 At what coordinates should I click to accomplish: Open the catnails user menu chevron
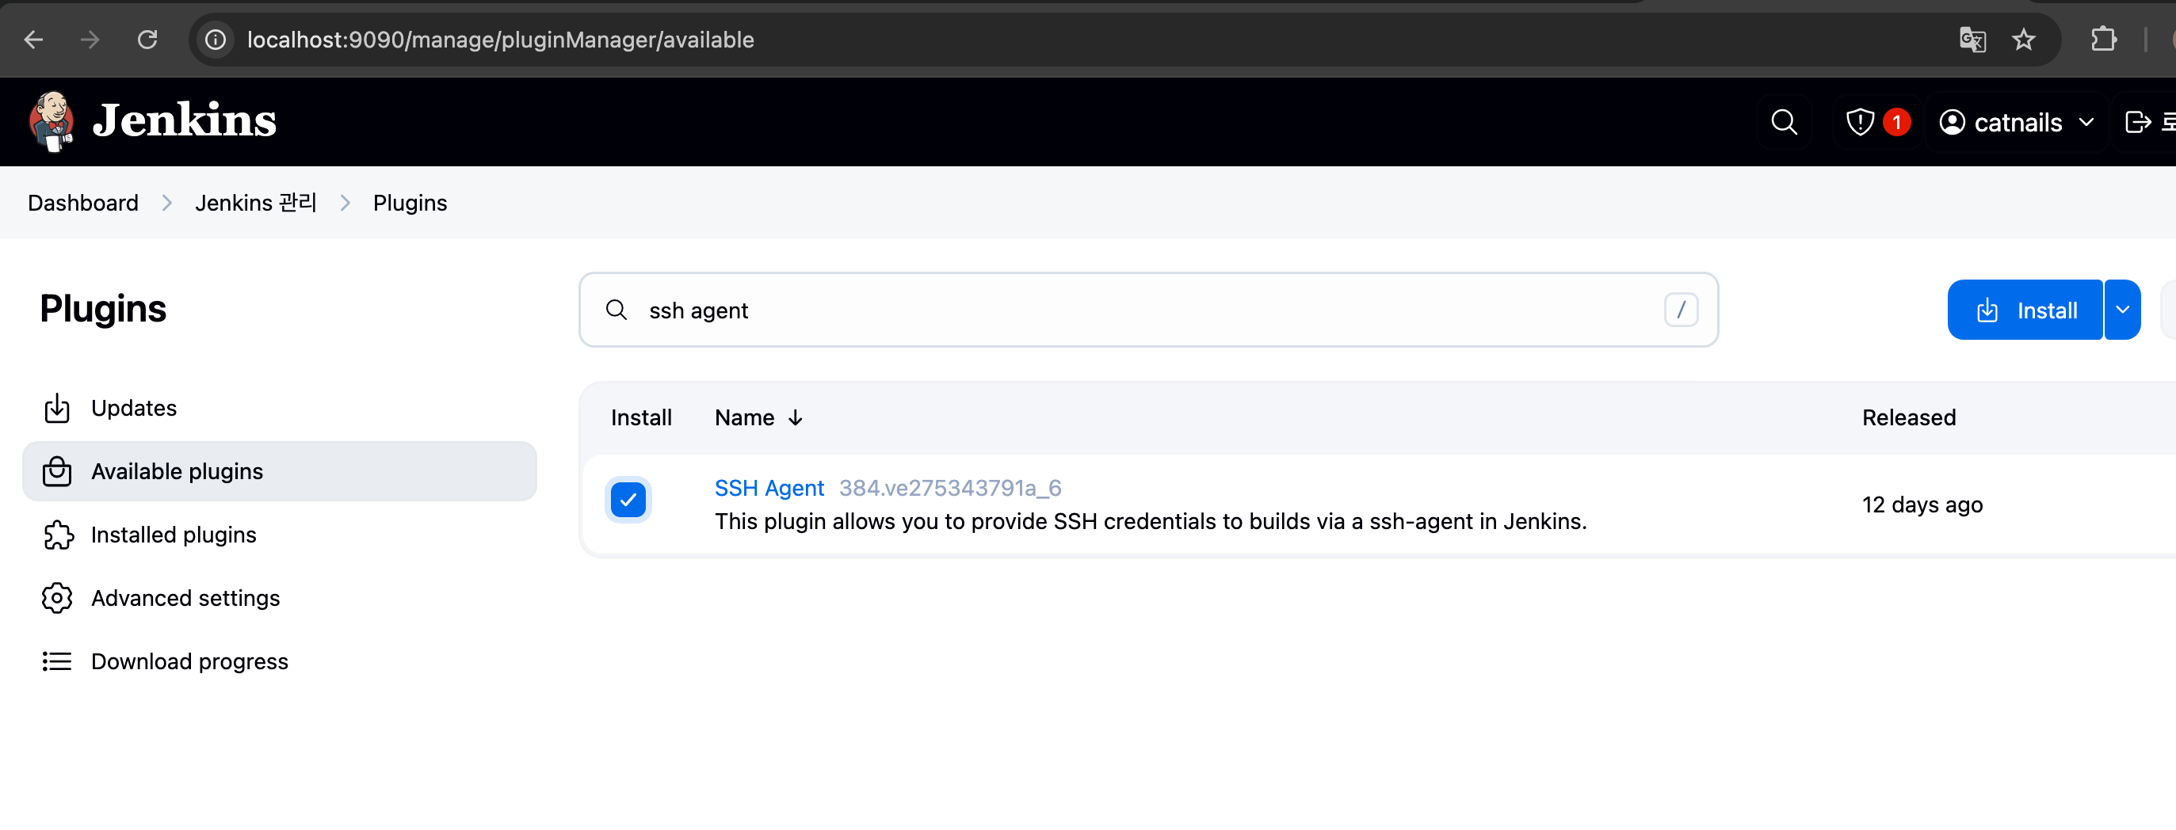2086,123
